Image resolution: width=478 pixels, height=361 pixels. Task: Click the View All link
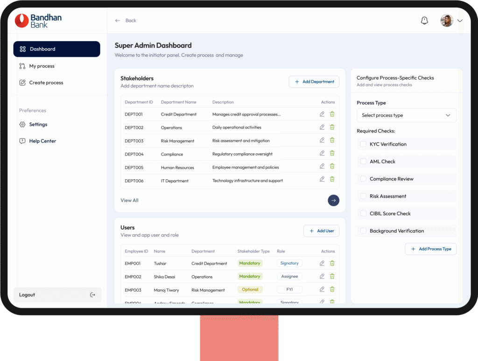coord(129,201)
